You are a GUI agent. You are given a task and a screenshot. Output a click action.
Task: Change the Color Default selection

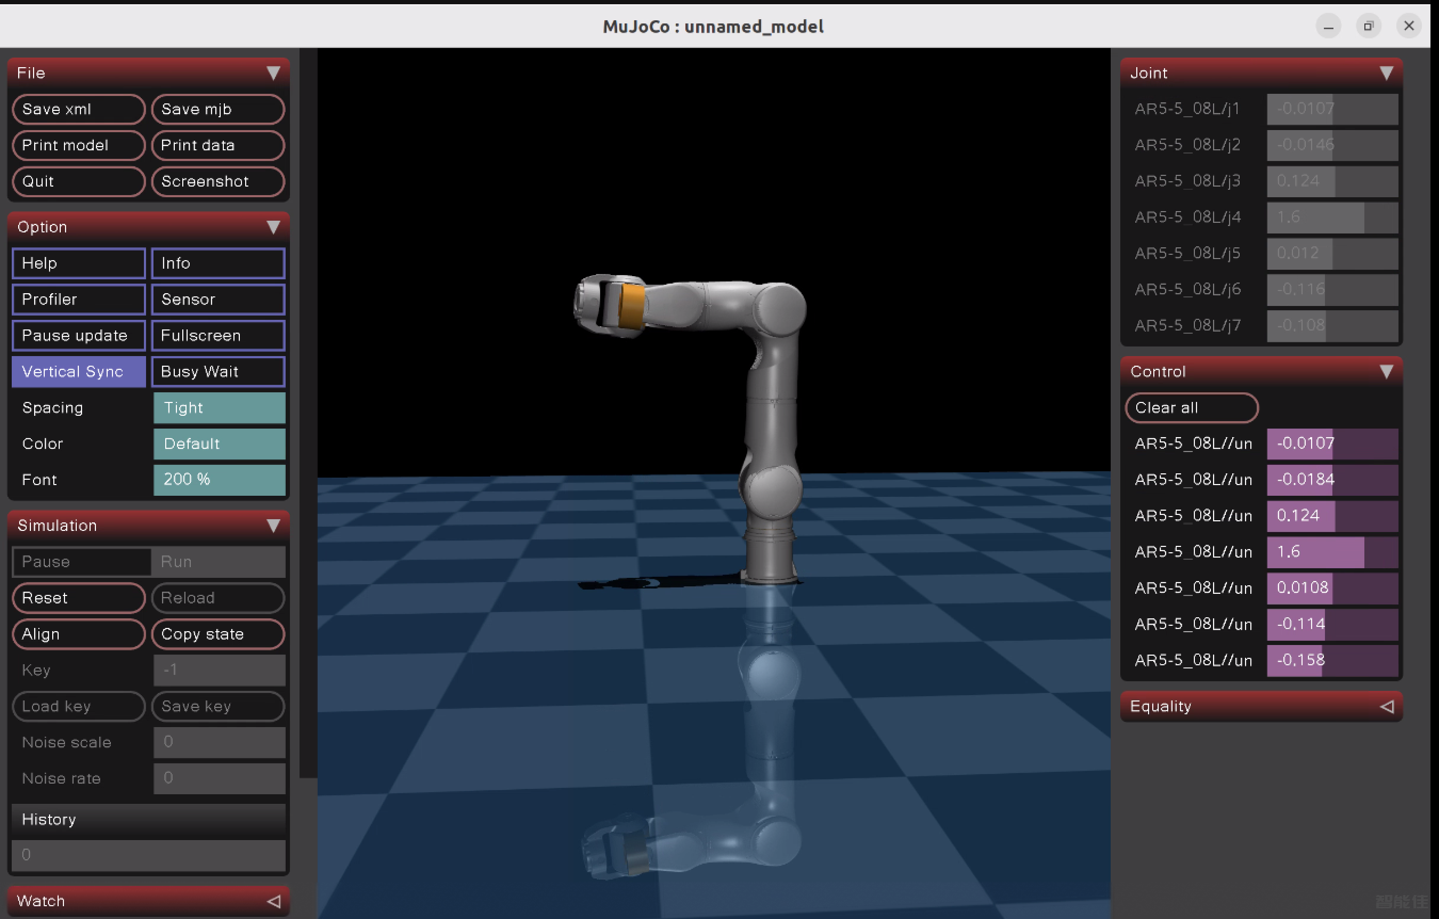pyautogui.click(x=220, y=444)
